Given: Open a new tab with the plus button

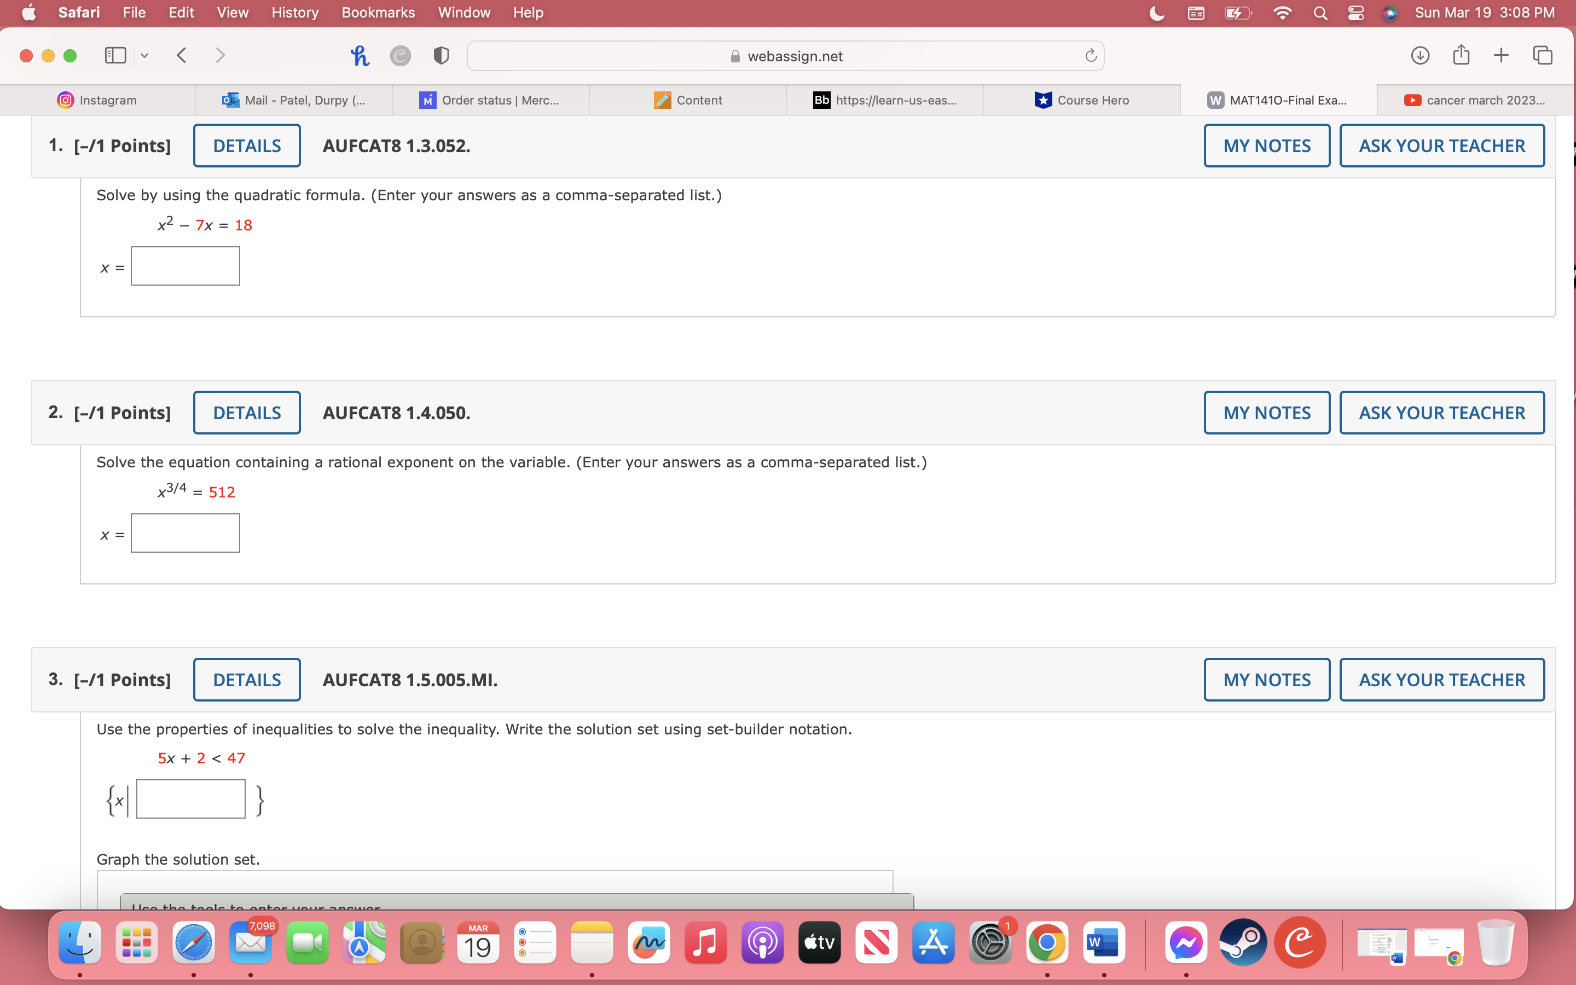Looking at the screenshot, I should click(x=1502, y=55).
